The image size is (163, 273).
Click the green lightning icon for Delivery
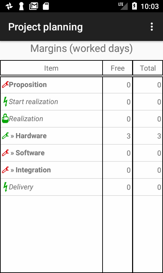(x=5, y=187)
